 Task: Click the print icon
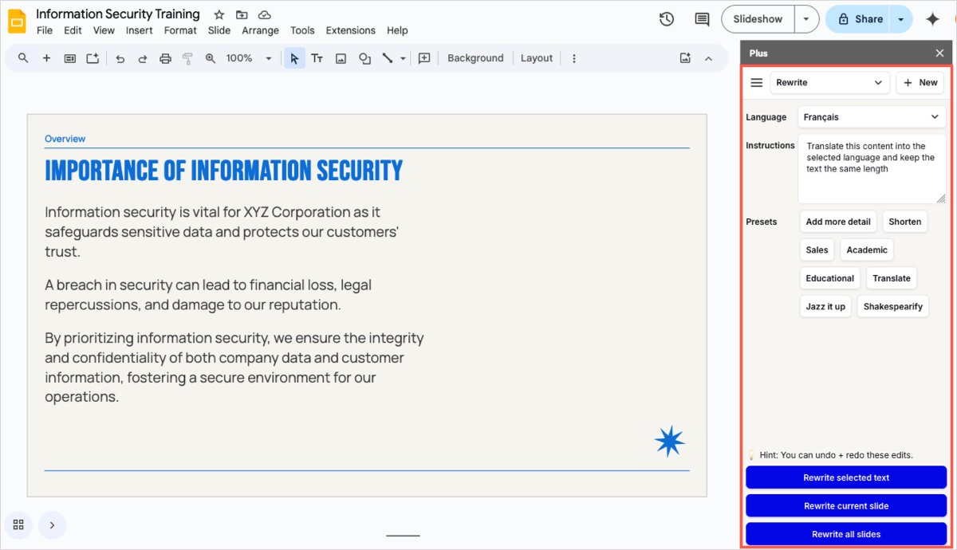[165, 58]
